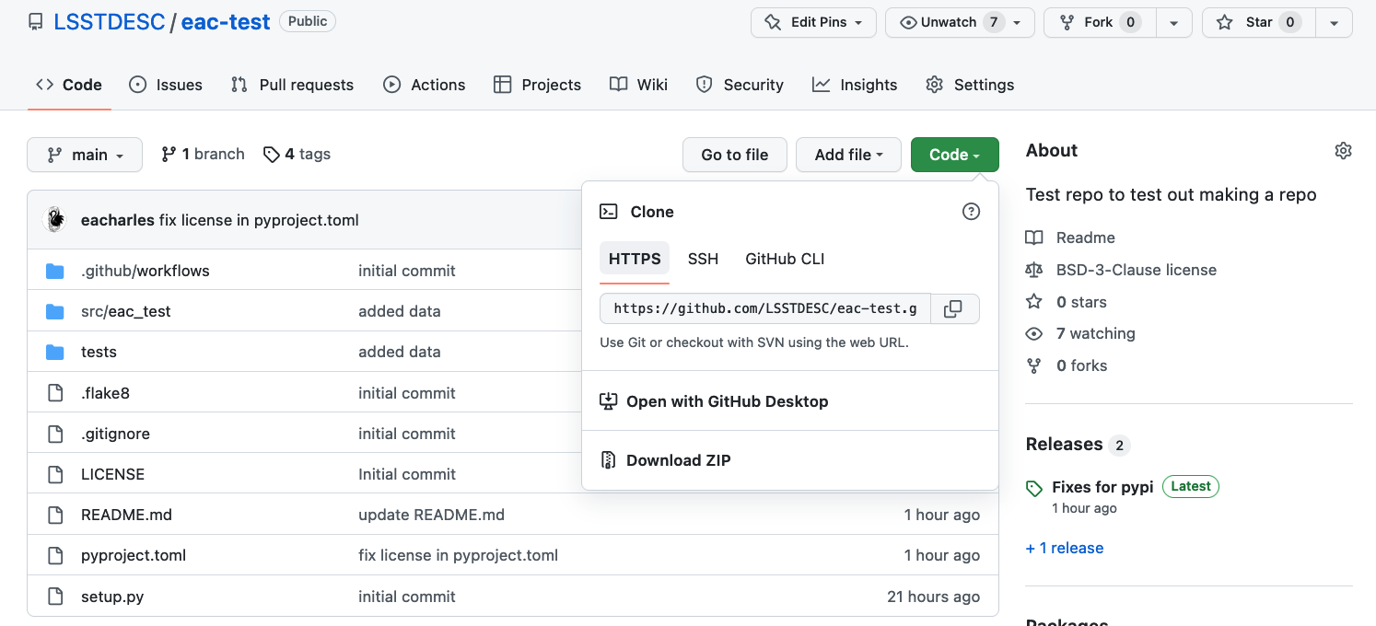Open the Actions tab
The width and height of the screenshot is (1376, 626).
[x=425, y=85]
